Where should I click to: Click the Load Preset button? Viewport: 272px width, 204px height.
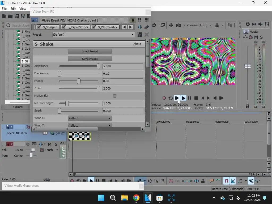click(90, 51)
